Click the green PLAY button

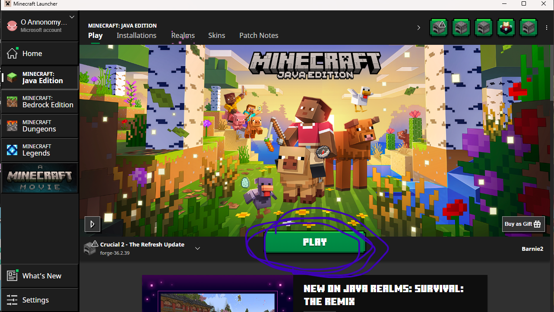315,242
